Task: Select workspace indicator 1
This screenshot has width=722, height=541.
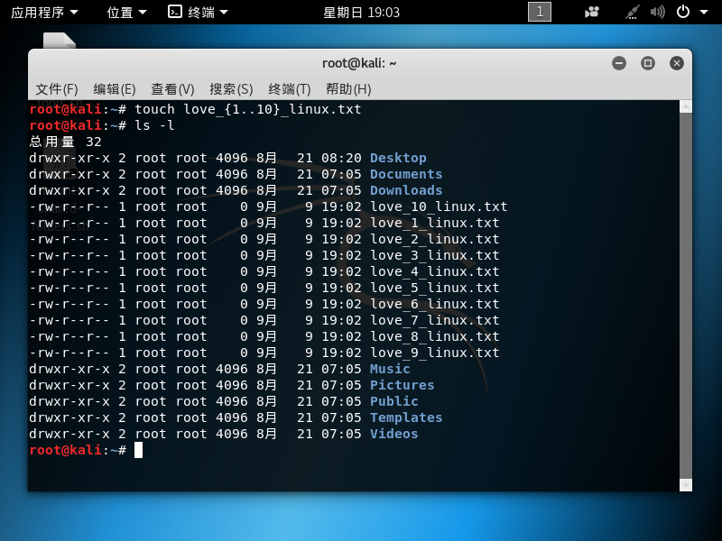Action: (x=539, y=12)
